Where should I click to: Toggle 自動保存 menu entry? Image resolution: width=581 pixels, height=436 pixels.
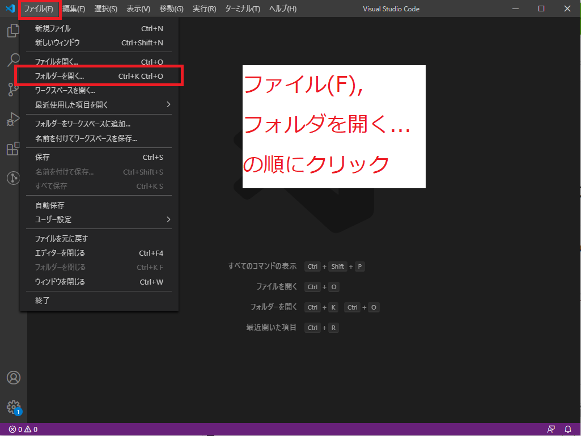99,205
